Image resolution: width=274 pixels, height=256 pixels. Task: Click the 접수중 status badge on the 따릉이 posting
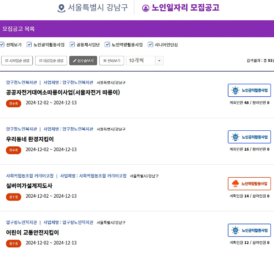(x=13, y=103)
